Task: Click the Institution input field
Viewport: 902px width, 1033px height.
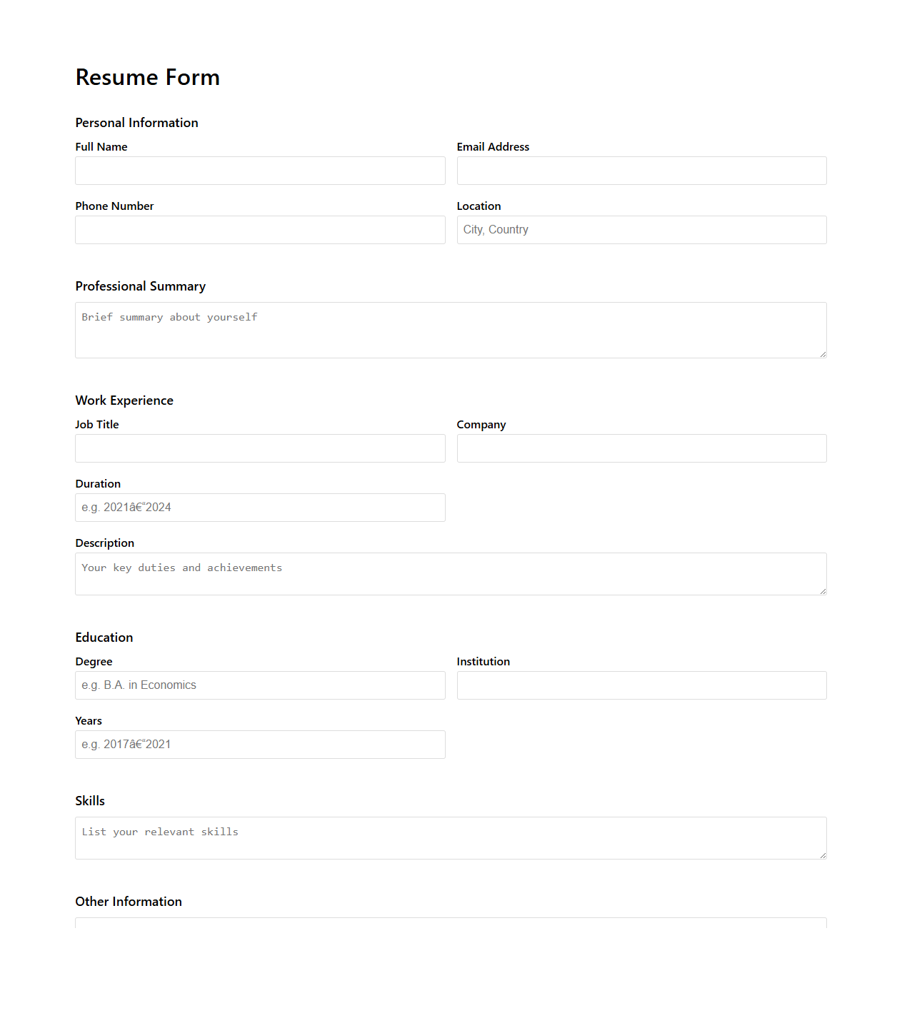Action: point(641,685)
